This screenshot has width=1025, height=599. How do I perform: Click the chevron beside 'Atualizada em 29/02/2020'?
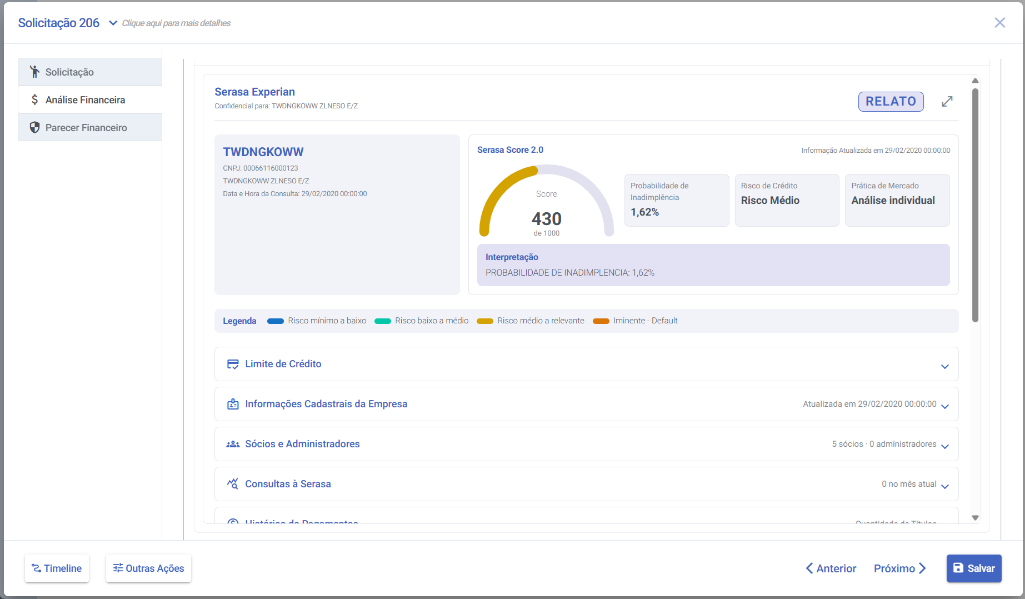tap(944, 406)
